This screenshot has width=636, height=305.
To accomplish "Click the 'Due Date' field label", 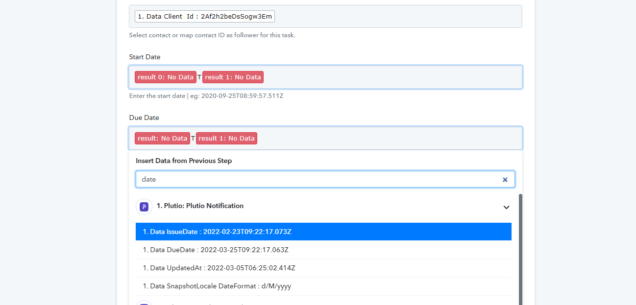I will pos(144,117).
